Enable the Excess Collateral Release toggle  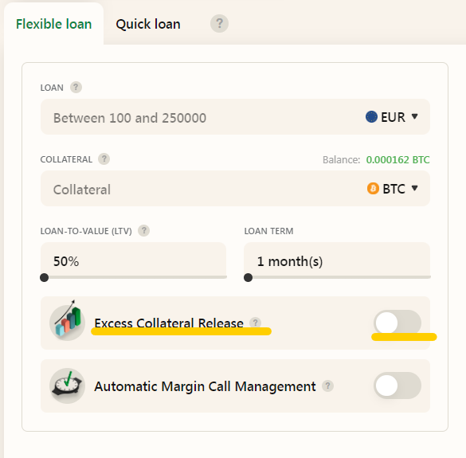point(397,323)
